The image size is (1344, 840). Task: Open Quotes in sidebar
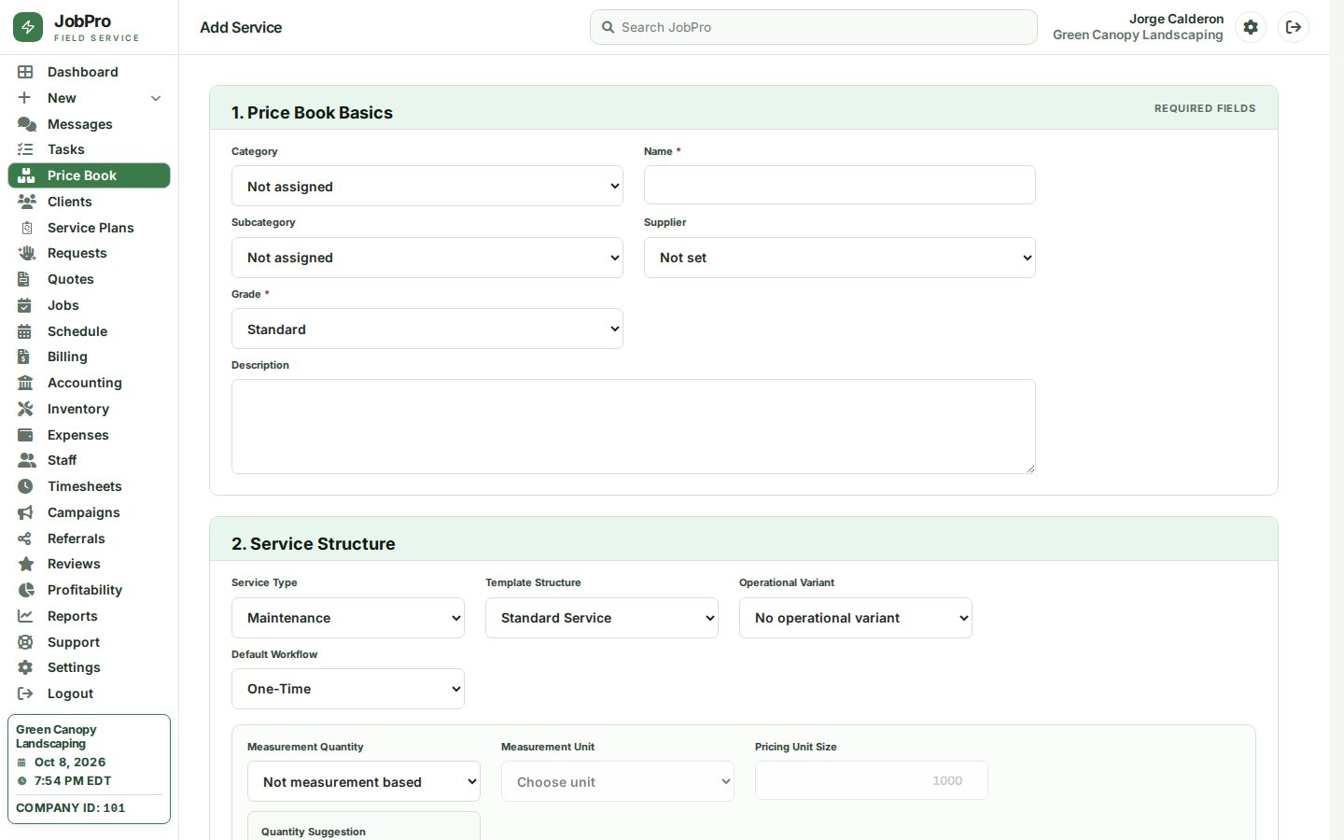pos(90,279)
